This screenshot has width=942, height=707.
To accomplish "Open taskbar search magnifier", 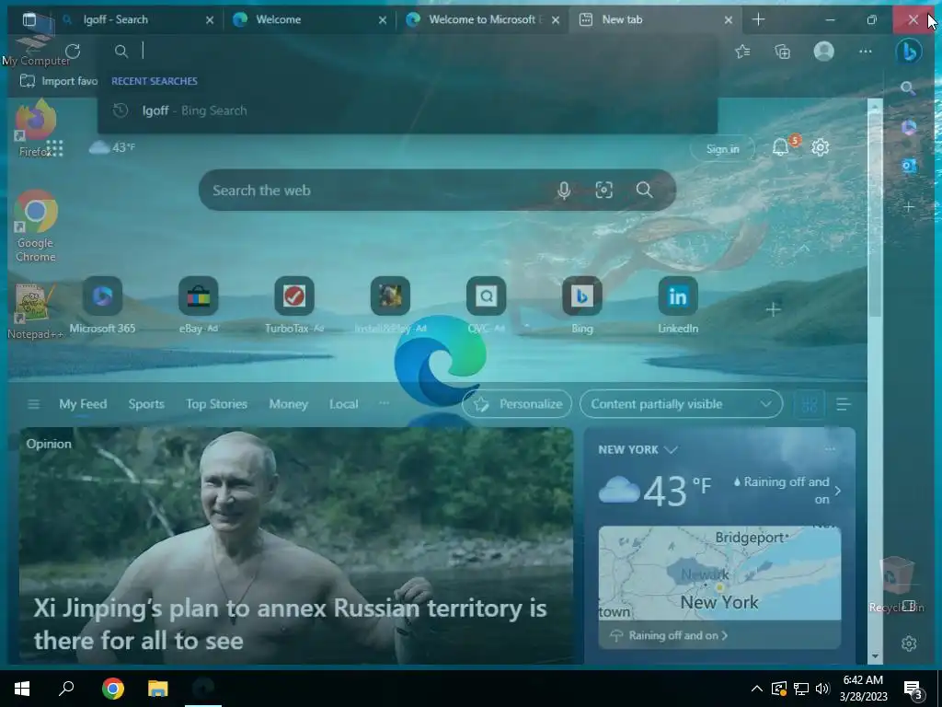I will 66,689.
